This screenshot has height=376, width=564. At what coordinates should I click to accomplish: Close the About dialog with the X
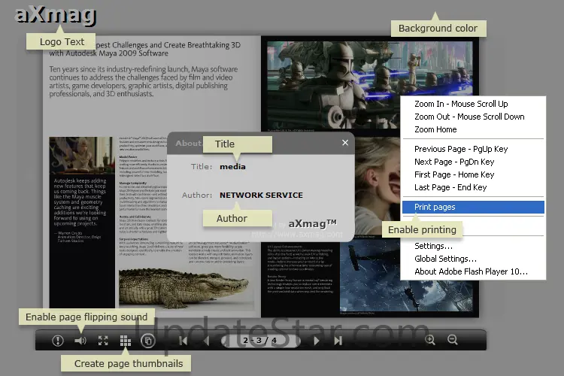345,142
